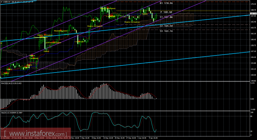
Task: Click the Stochastic 80 level scale value
Action: (x=252, y=116)
